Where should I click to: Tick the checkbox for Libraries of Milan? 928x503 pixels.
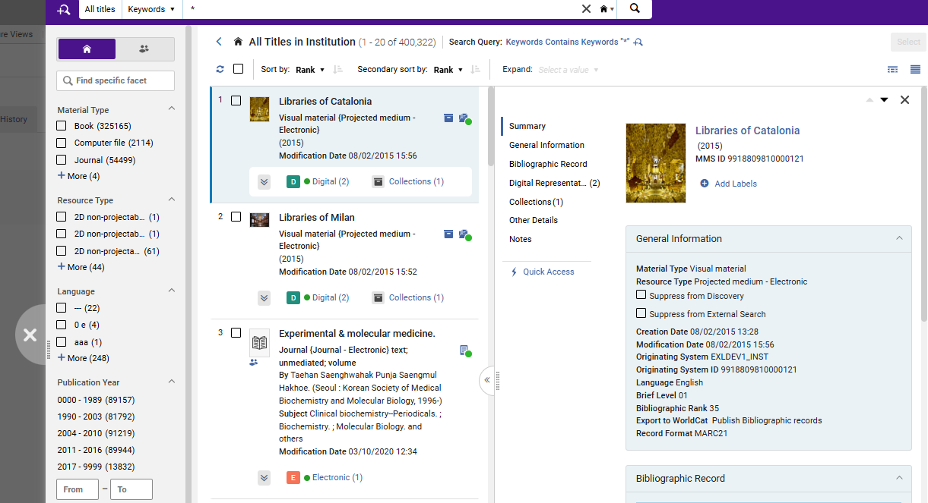click(x=236, y=217)
